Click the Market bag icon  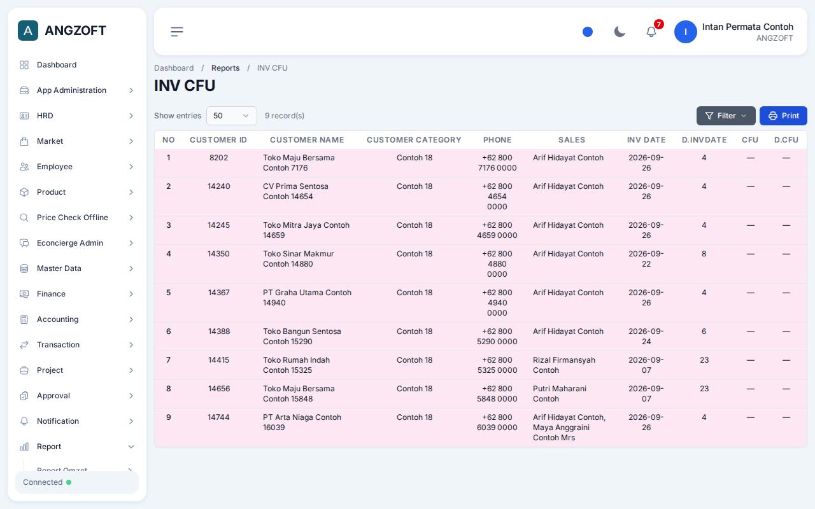click(x=24, y=141)
